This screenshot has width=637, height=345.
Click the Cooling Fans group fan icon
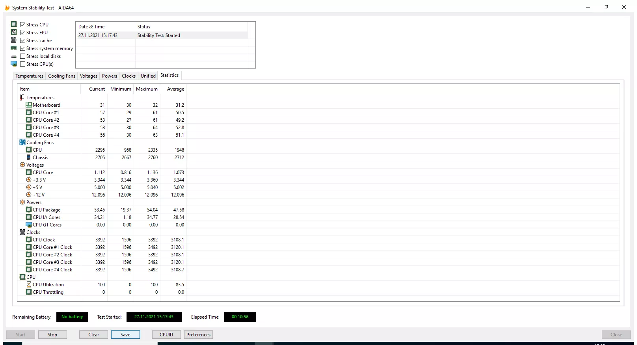tap(22, 142)
